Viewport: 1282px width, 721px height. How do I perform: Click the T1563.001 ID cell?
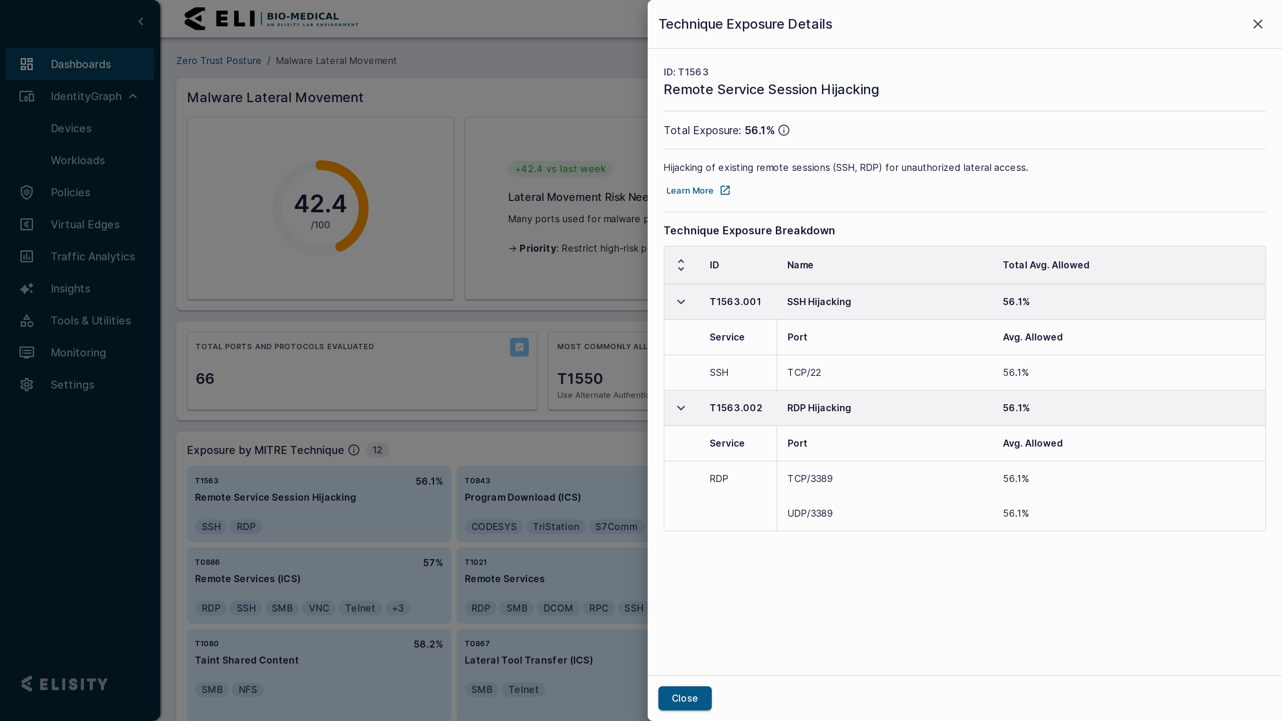(735, 302)
